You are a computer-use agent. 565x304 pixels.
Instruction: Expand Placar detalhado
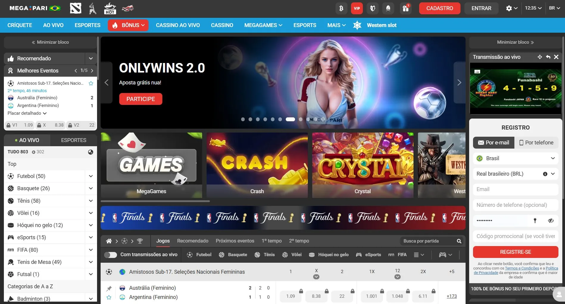(27, 113)
